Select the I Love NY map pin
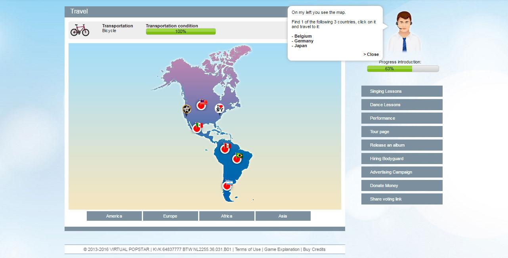Viewport: 508px width, 258px height. click(x=220, y=108)
